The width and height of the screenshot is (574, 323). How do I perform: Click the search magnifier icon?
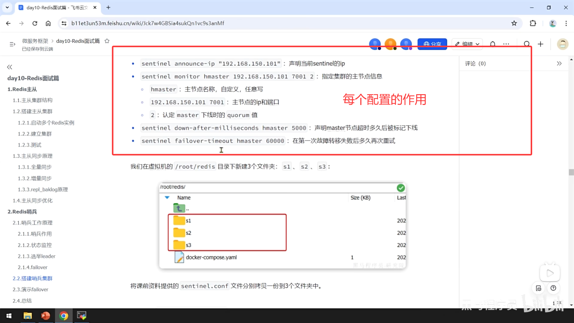point(527,44)
